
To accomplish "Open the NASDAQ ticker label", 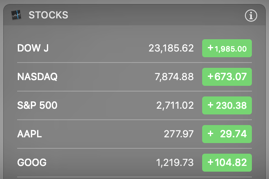I will pos(37,77).
